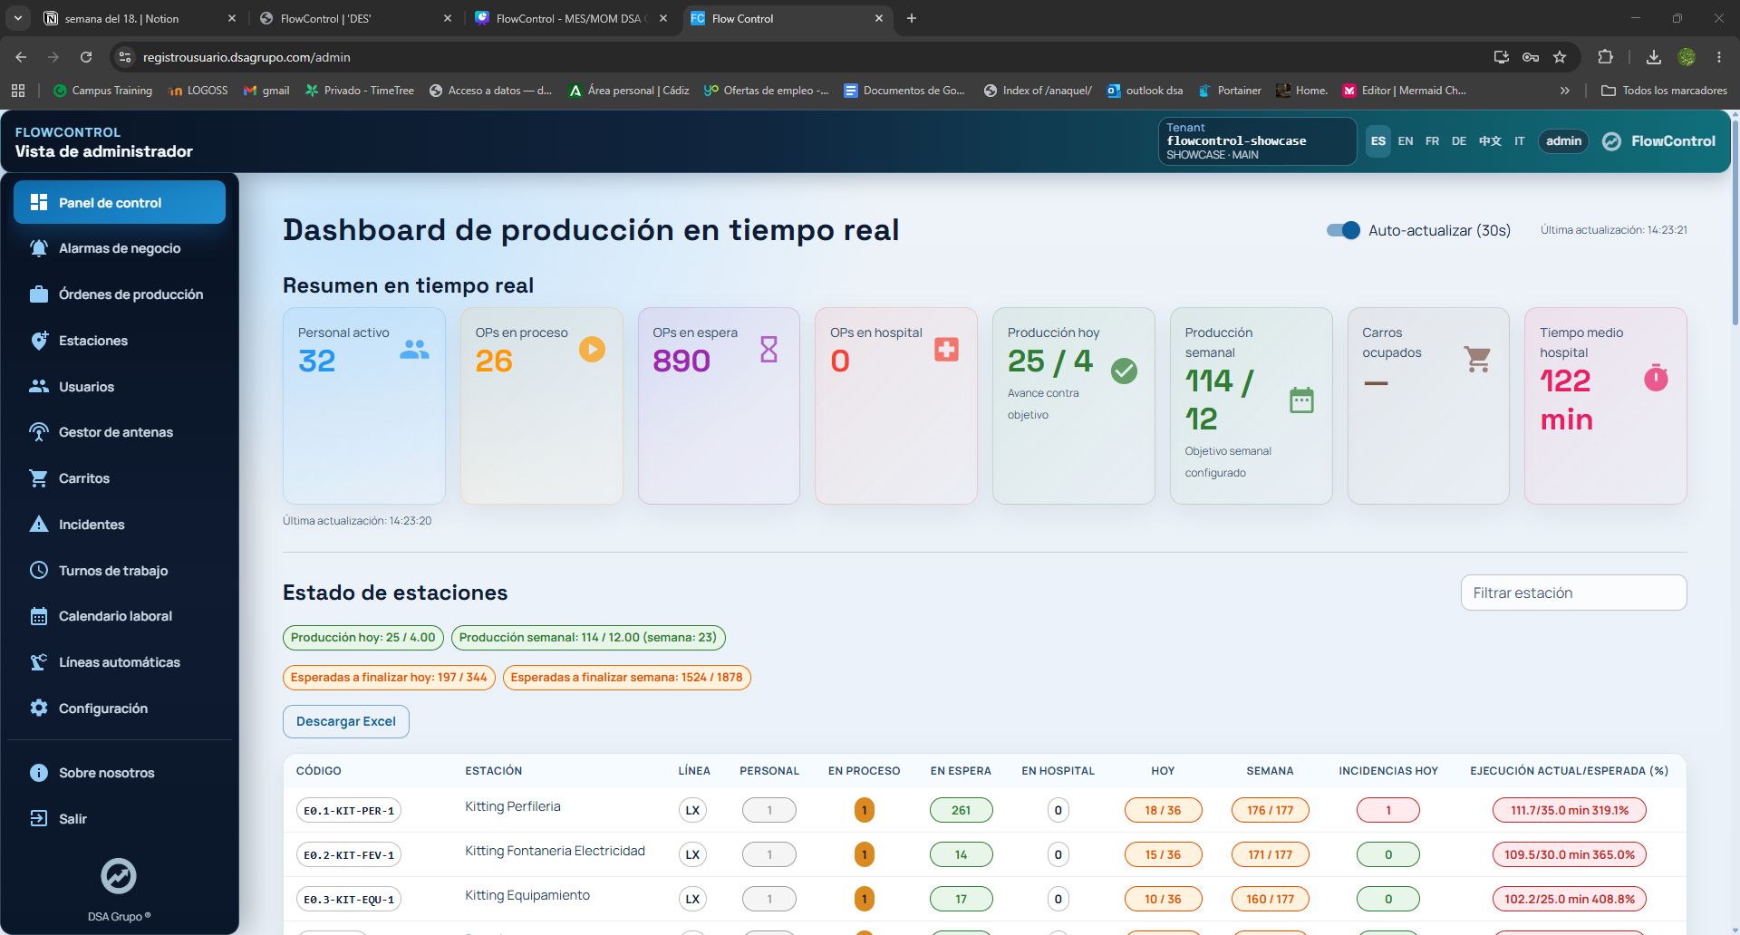Switch language to DE
1740x935 pixels.
pyautogui.click(x=1458, y=141)
